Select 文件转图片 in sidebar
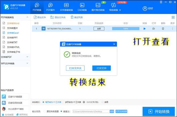The height and width of the screenshot is (117, 177). point(12,28)
